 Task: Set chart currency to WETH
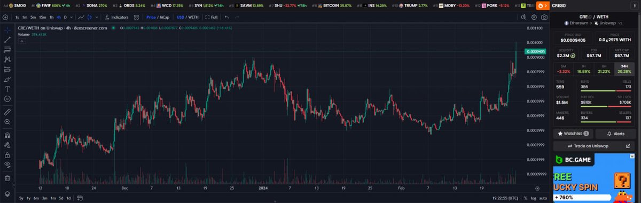[193, 17]
